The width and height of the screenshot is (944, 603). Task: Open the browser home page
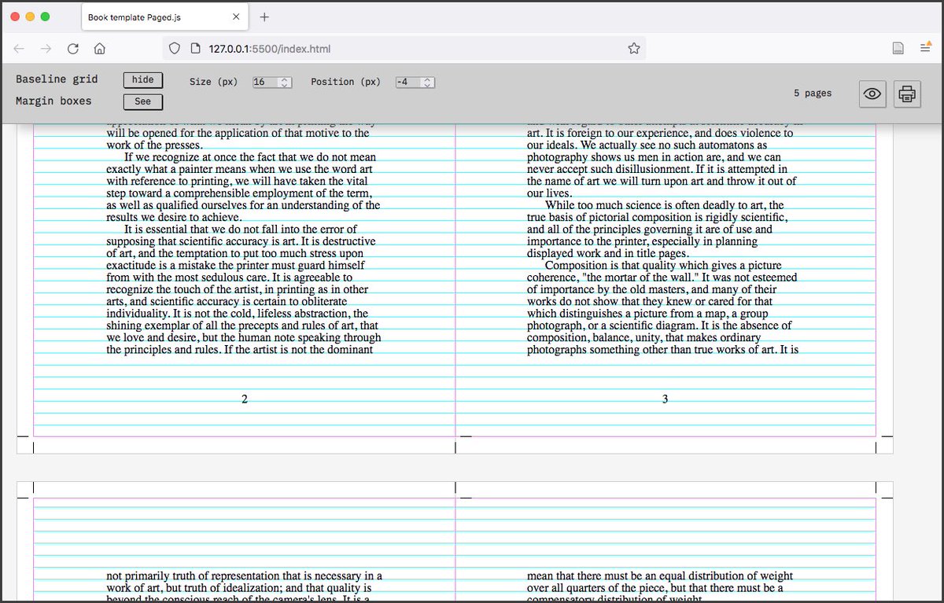pos(99,49)
